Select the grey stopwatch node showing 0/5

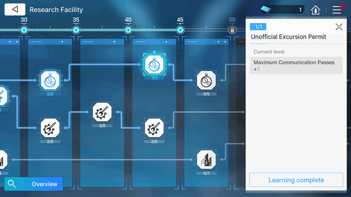pos(206,80)
